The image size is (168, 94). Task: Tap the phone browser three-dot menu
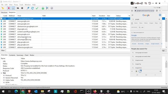point(160,11)
